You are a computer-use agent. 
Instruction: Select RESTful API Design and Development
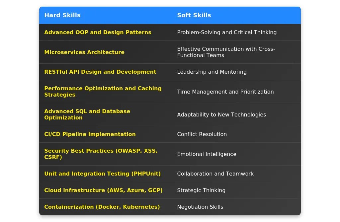[100, 72]
